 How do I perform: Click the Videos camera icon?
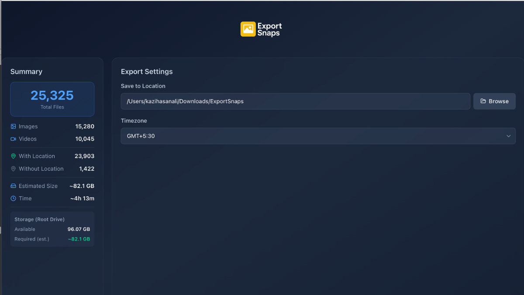tap(13, 139)
